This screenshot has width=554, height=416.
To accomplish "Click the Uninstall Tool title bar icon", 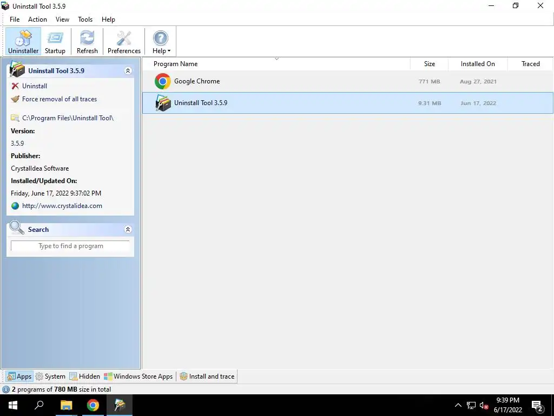I will 5,6.
